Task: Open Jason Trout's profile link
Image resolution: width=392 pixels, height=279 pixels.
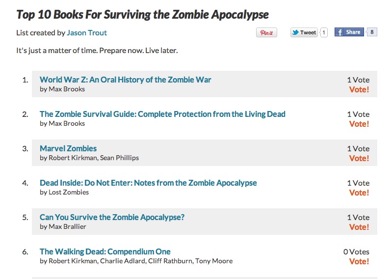Action: 87,33
